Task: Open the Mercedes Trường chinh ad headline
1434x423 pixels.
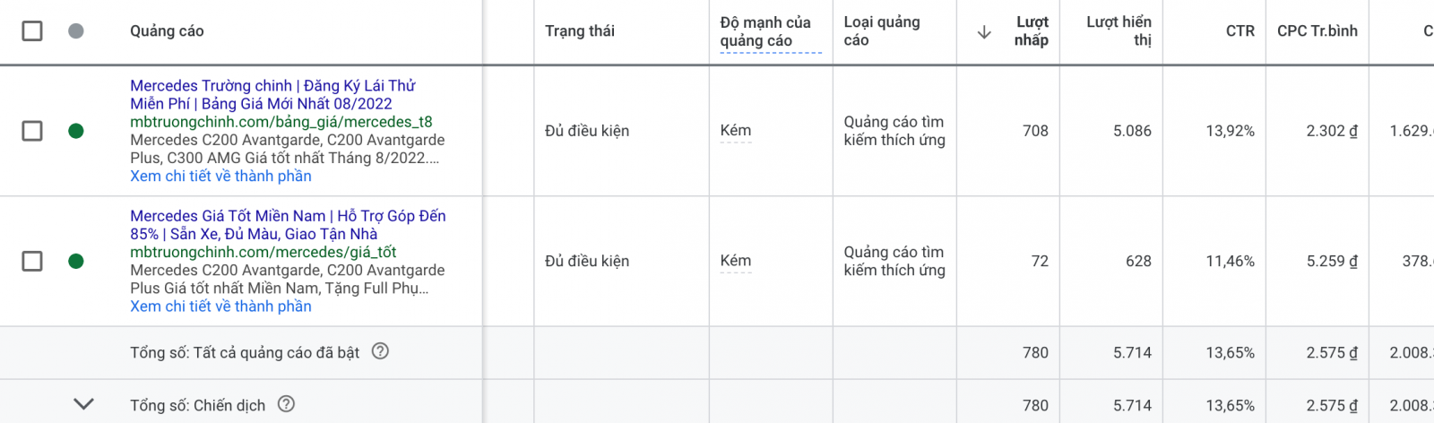Action: pos(272,94)
